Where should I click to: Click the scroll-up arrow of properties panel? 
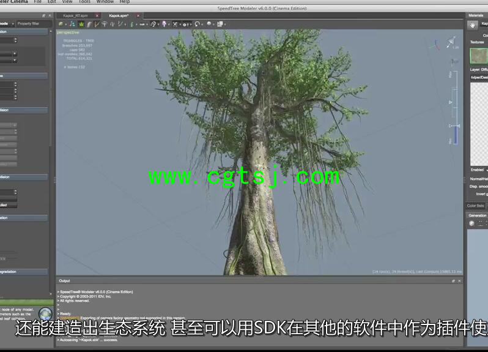click(51, 31)
